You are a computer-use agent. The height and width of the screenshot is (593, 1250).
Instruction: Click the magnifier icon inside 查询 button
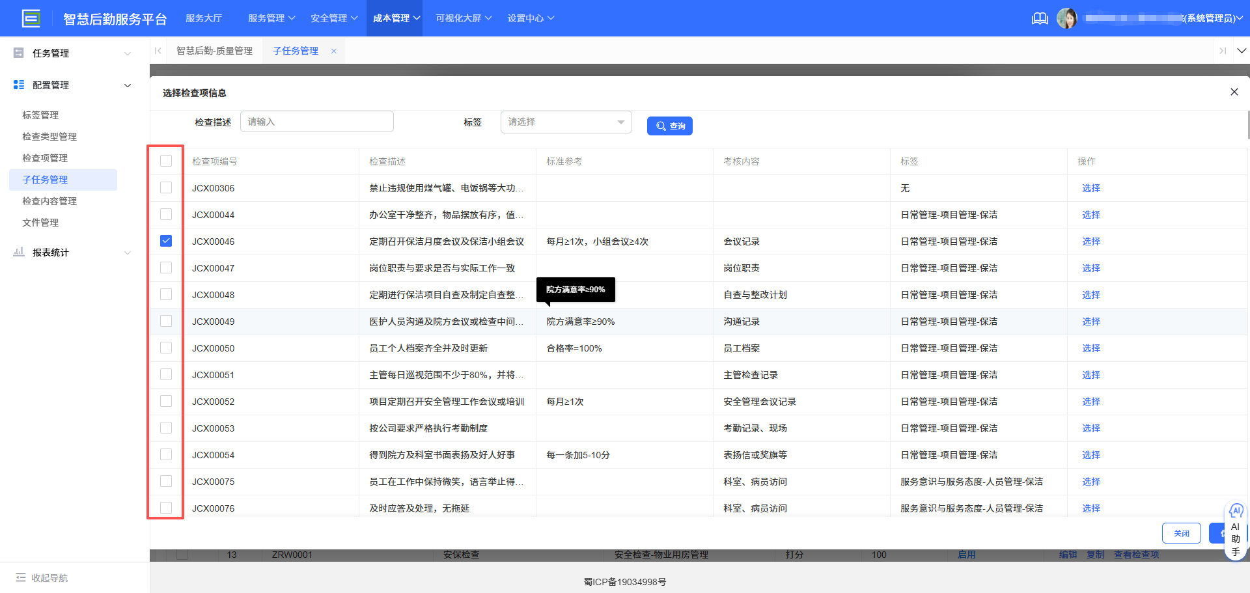coord(661,126)
